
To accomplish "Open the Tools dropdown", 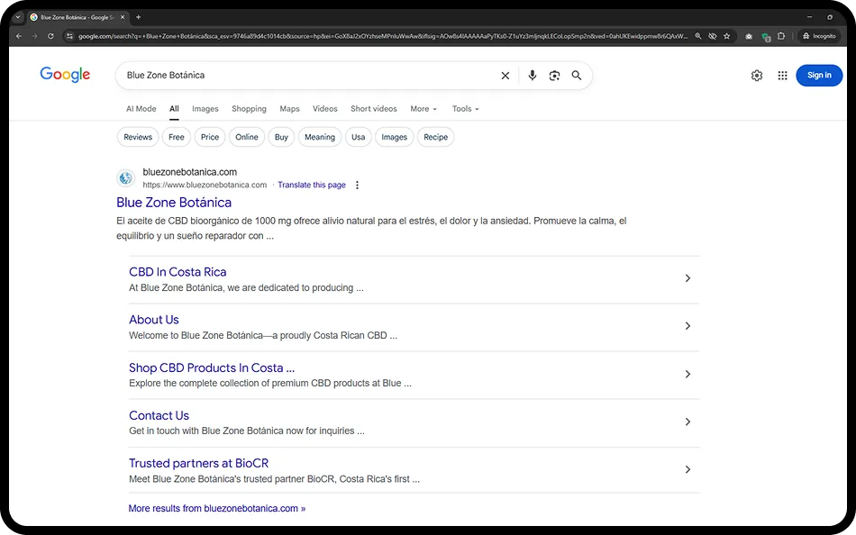I will 465,109.
